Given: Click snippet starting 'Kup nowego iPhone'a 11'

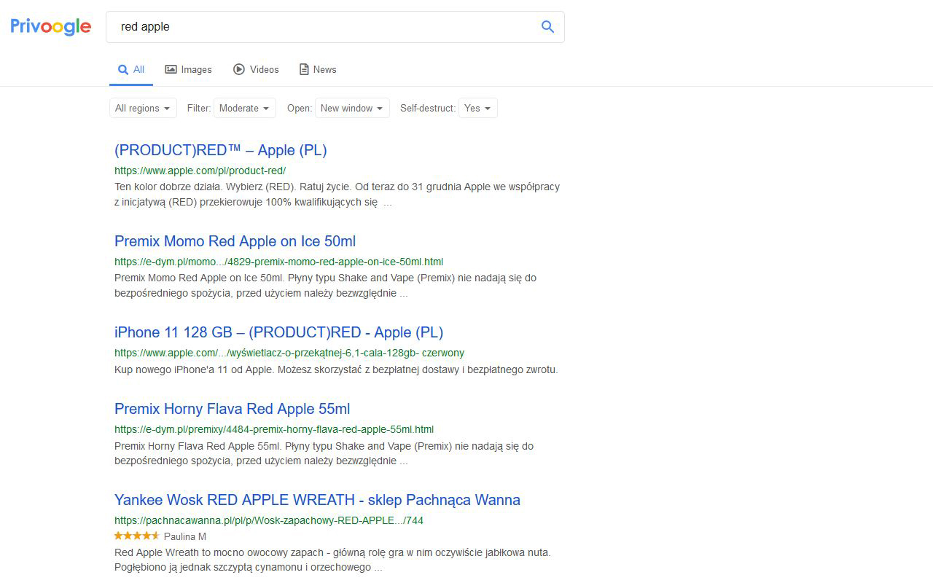Looking at the screenshot, I should (336, 369).
